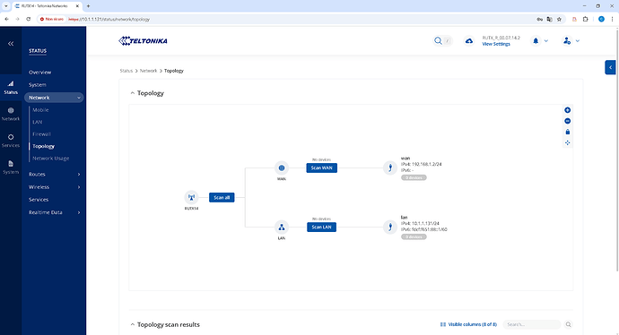Open the browser three-dot menu

613,19
